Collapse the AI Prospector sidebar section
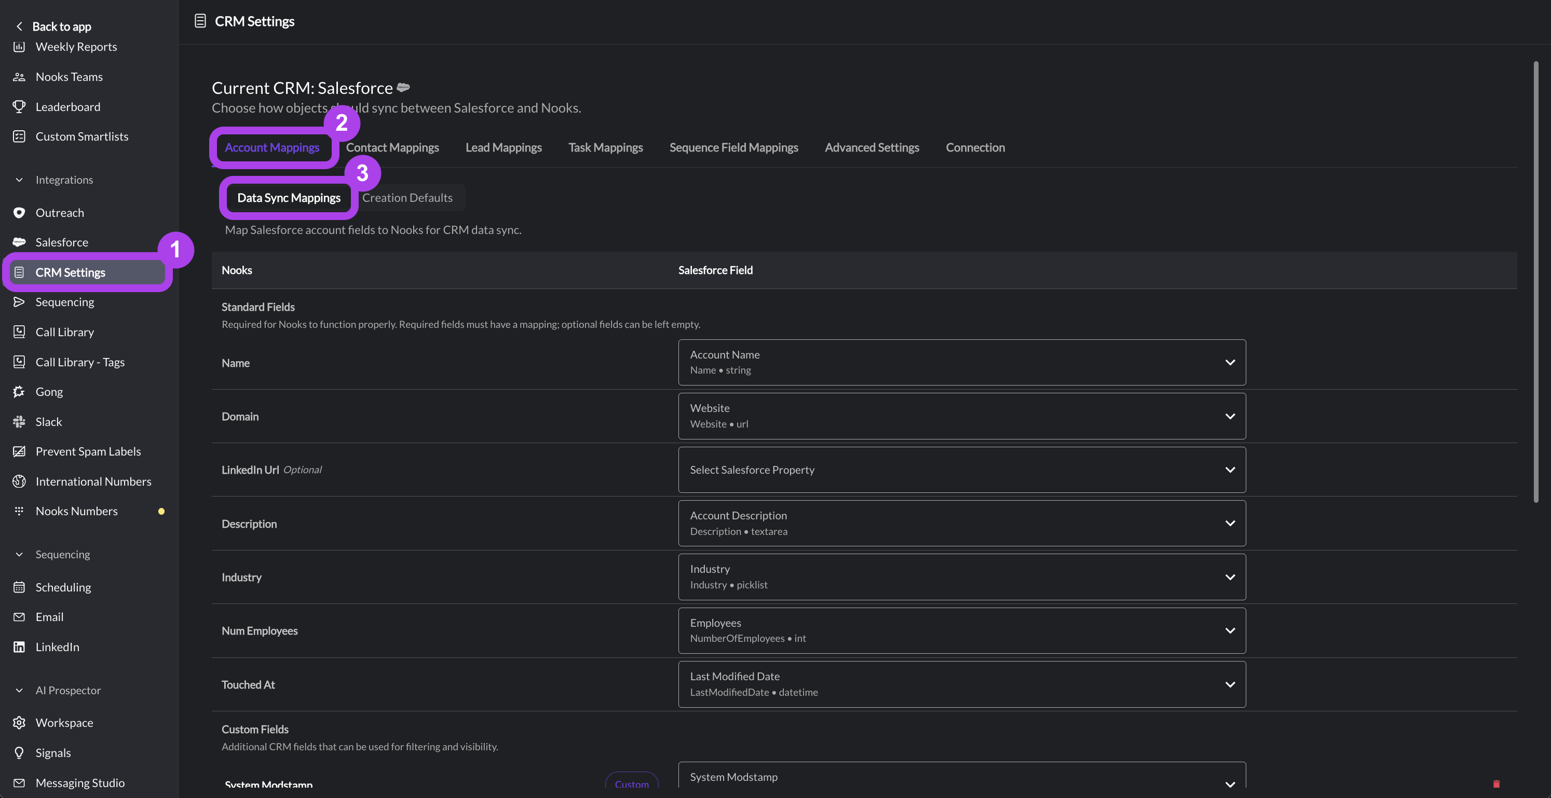Viewport: 1551px width, 798px height. (19, 690)
